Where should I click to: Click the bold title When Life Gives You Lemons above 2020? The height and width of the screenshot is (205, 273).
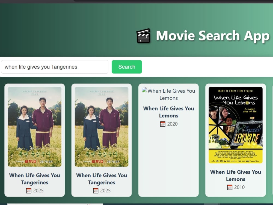point(168,112)
